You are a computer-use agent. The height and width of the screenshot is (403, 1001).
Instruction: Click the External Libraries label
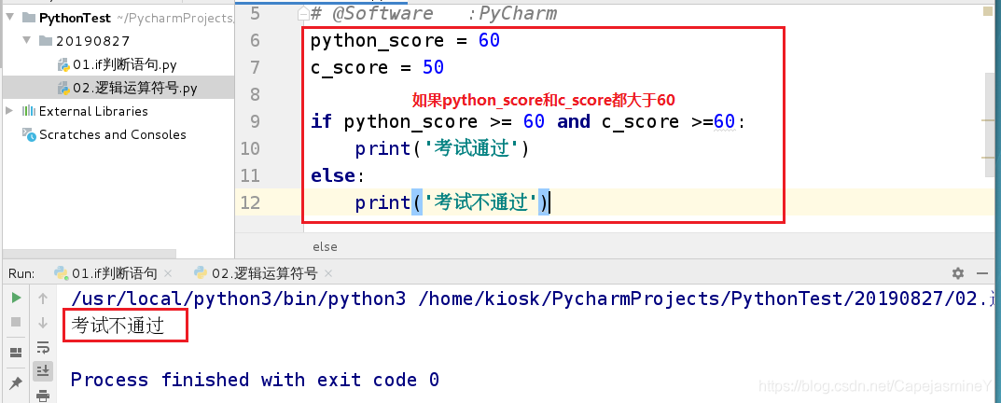click(93, 111)
